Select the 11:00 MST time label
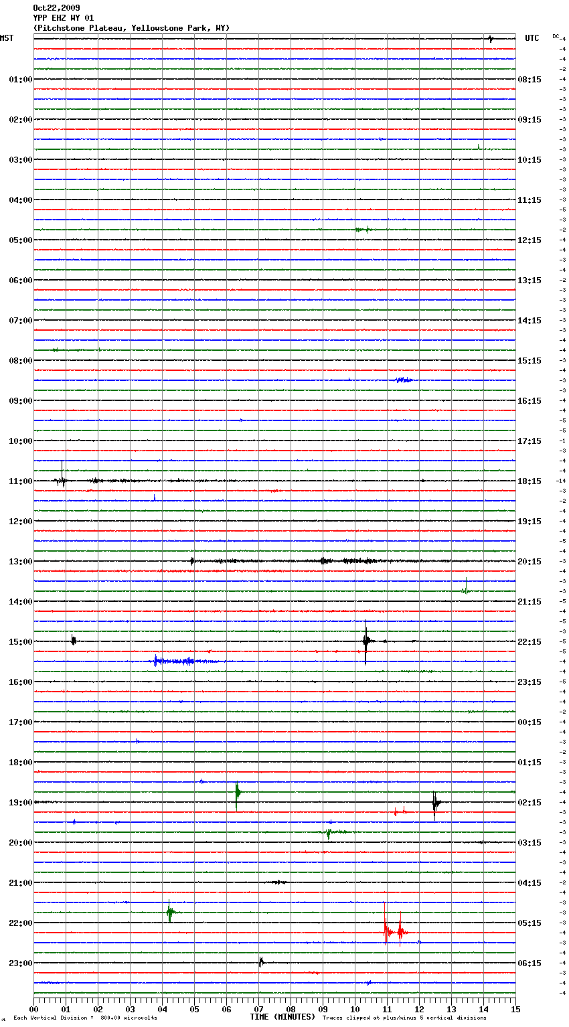Image resolution: width=569 pixels, height=1027 pixels. click(21, 481)
